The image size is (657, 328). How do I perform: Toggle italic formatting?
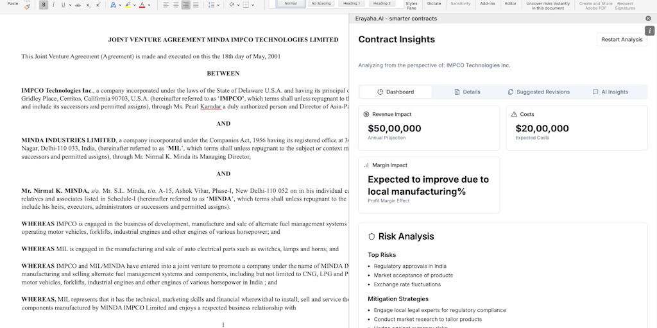pyautogui.click(x=54, y=5)
